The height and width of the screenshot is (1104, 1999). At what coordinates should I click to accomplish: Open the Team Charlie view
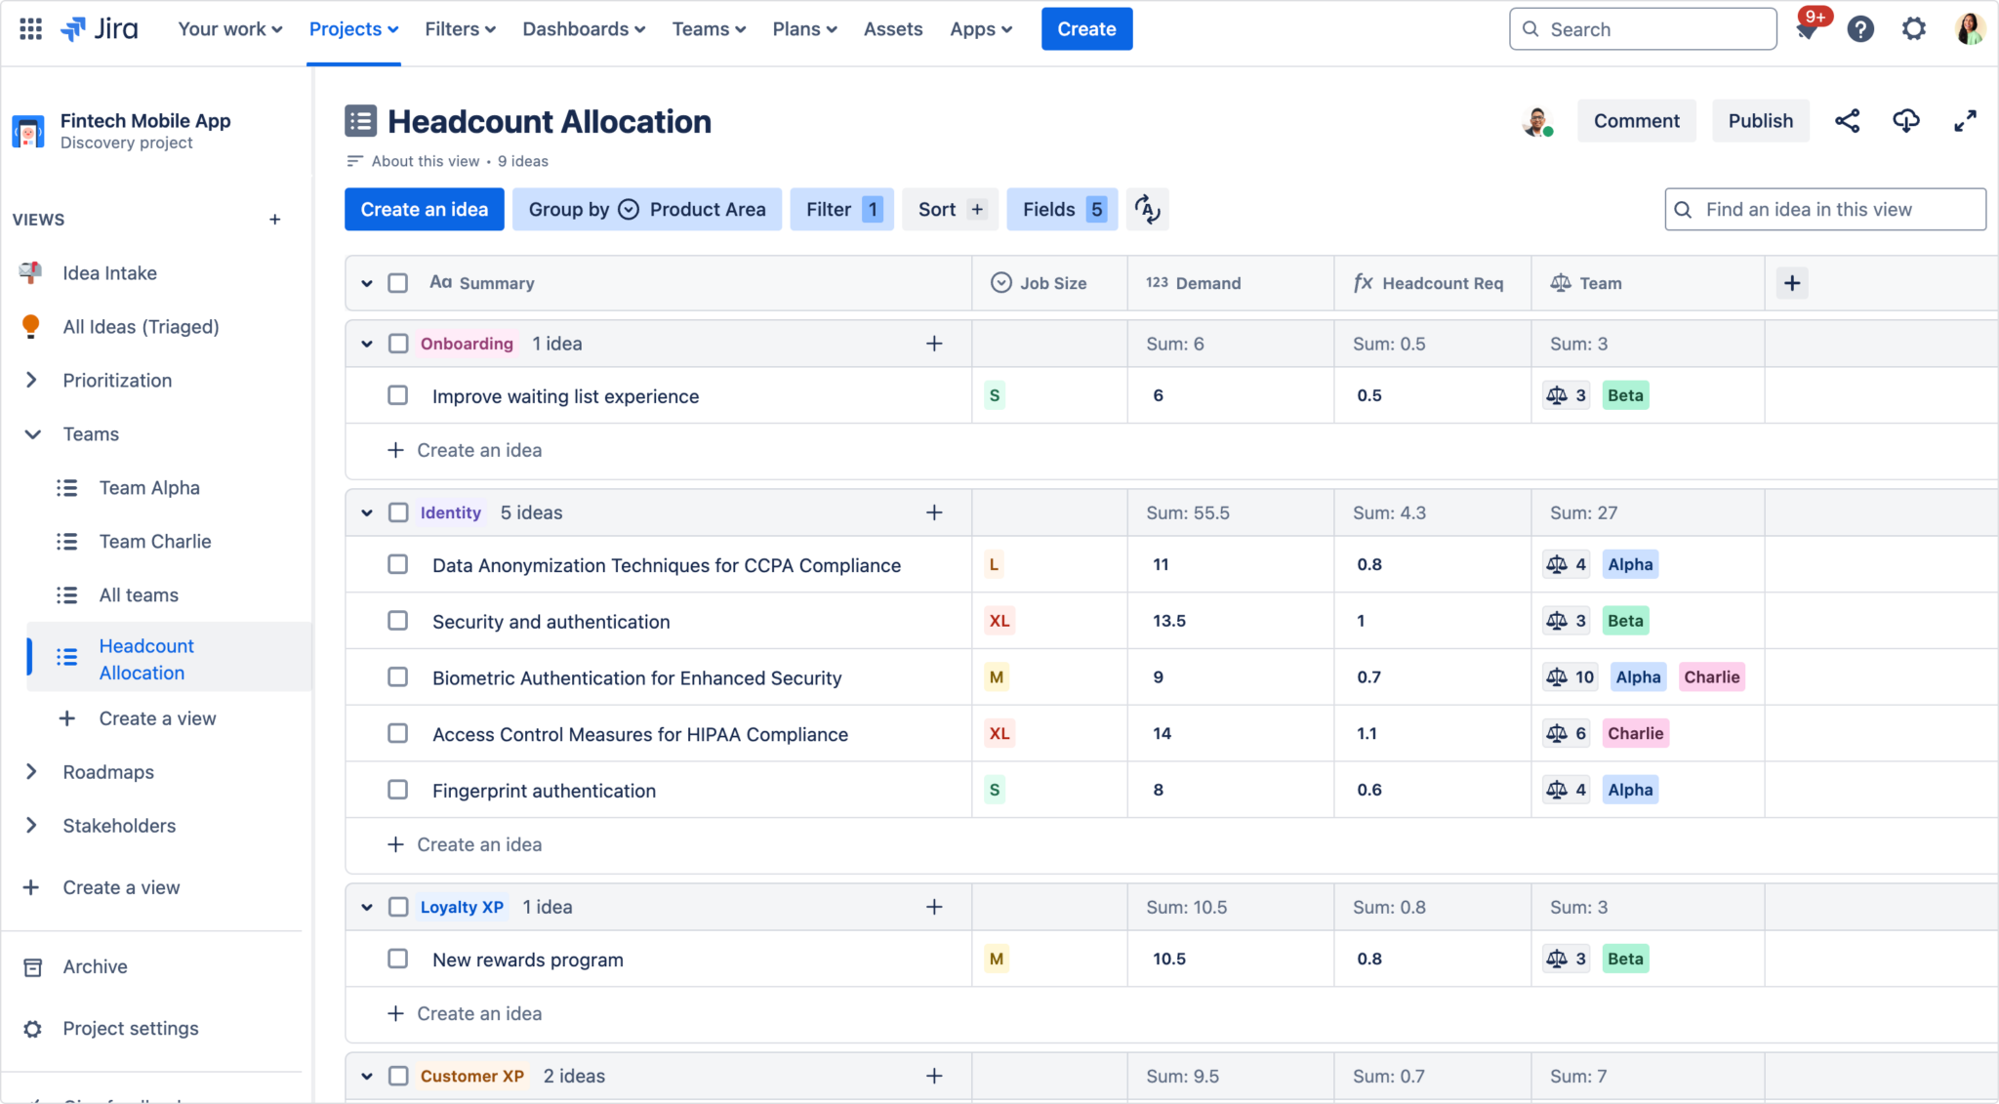[154, 541]
